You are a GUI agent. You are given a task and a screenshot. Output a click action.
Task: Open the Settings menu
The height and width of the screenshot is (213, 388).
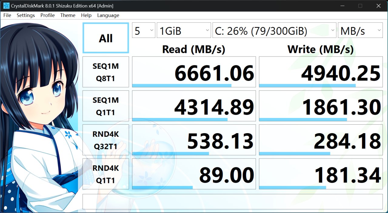tap(26, 15)
